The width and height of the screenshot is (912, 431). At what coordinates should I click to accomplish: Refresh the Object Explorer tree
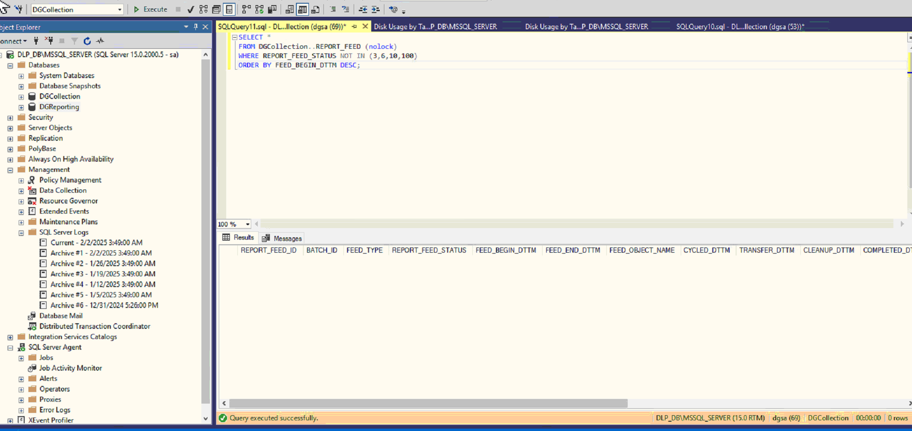click(x=87, y=41)
